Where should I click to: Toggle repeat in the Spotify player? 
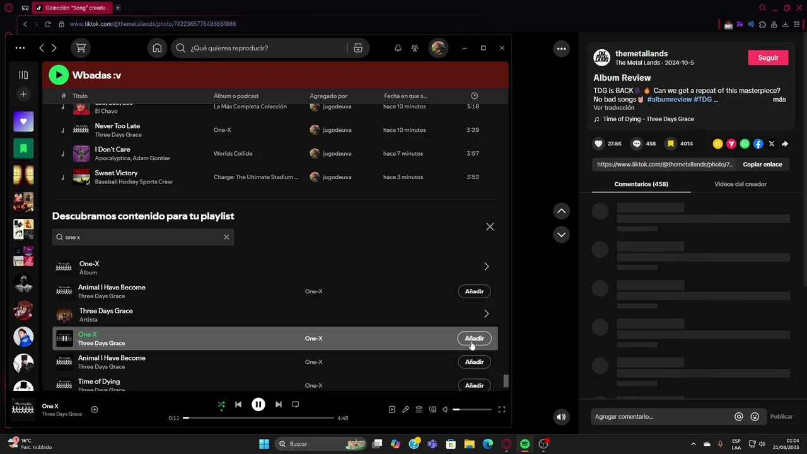296,405
